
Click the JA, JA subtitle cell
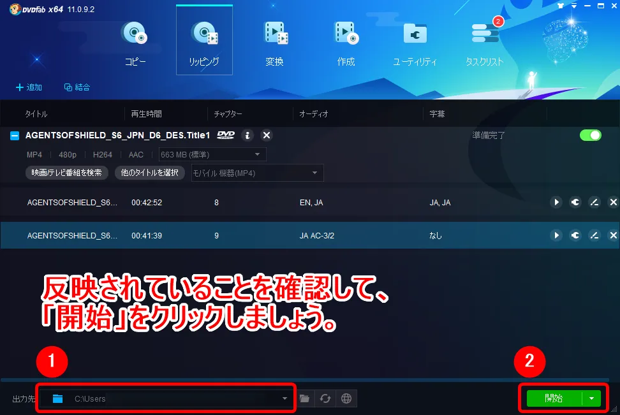(x=440, y=202)
